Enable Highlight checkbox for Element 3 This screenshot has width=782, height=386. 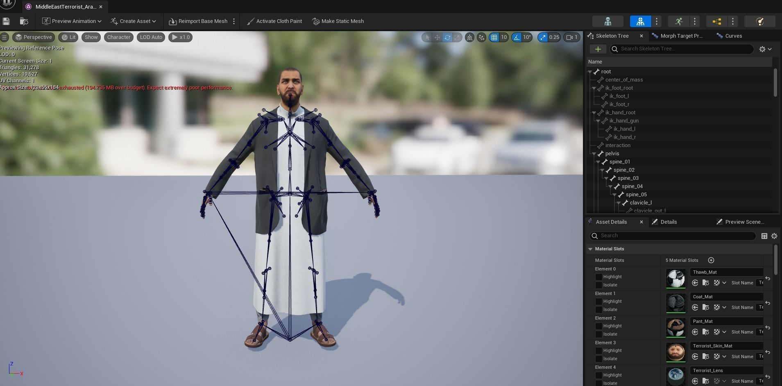(x=598, y=351)
